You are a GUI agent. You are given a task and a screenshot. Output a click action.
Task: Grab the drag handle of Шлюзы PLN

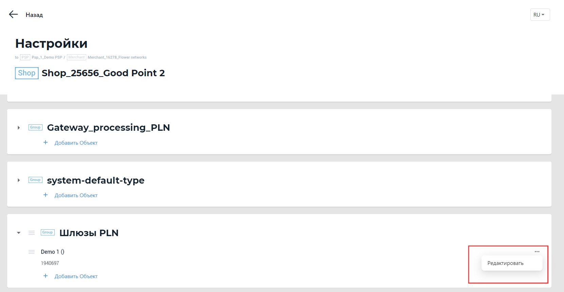point(32,233)
